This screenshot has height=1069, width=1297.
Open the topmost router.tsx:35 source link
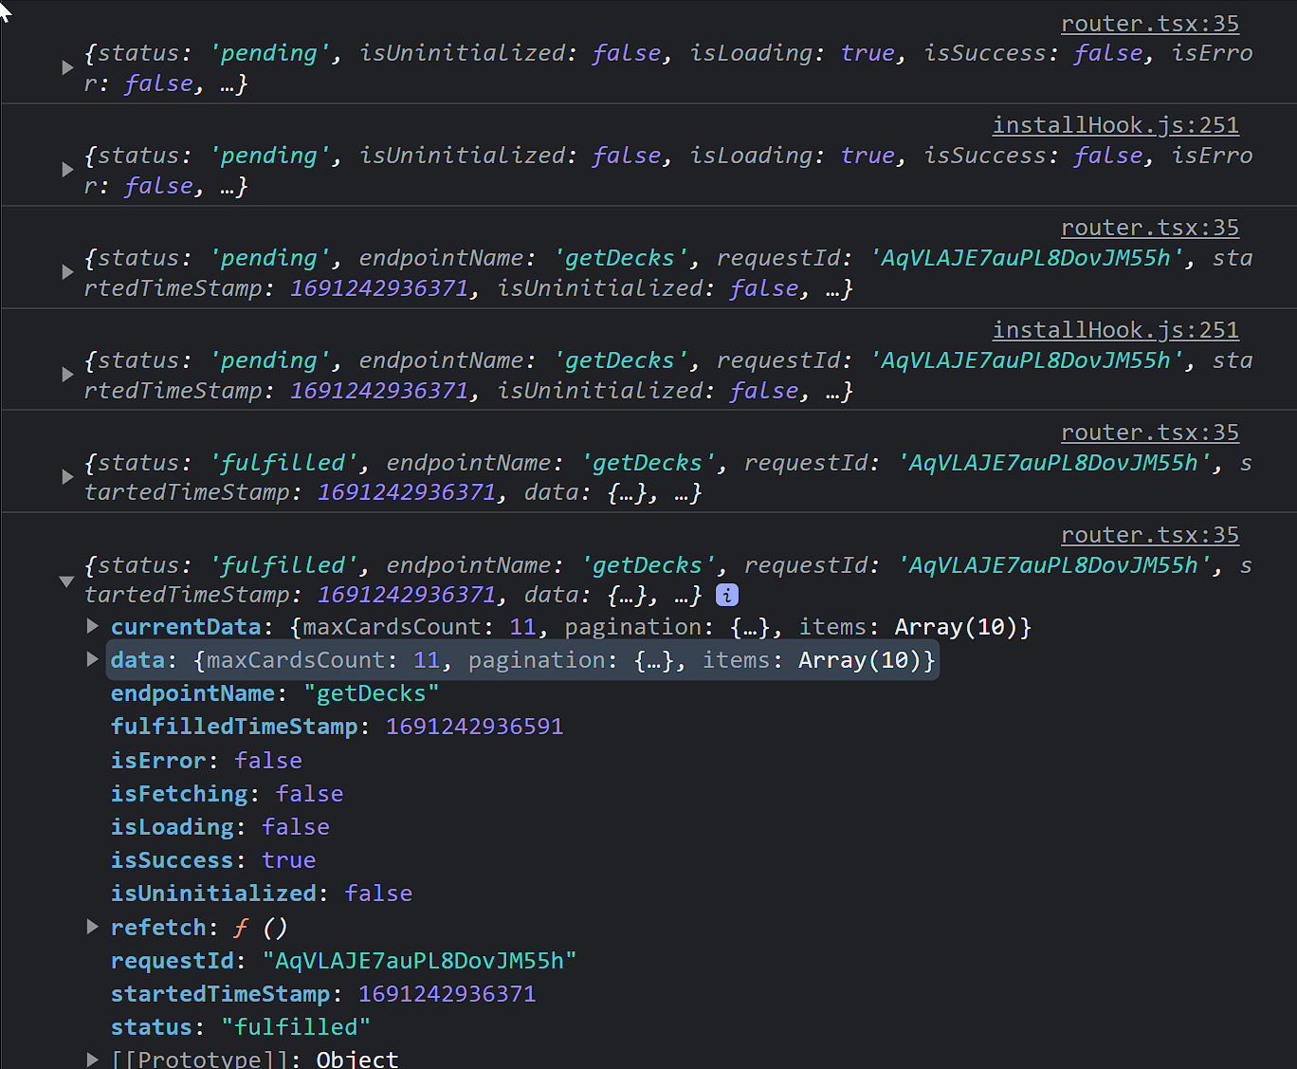1149,24
